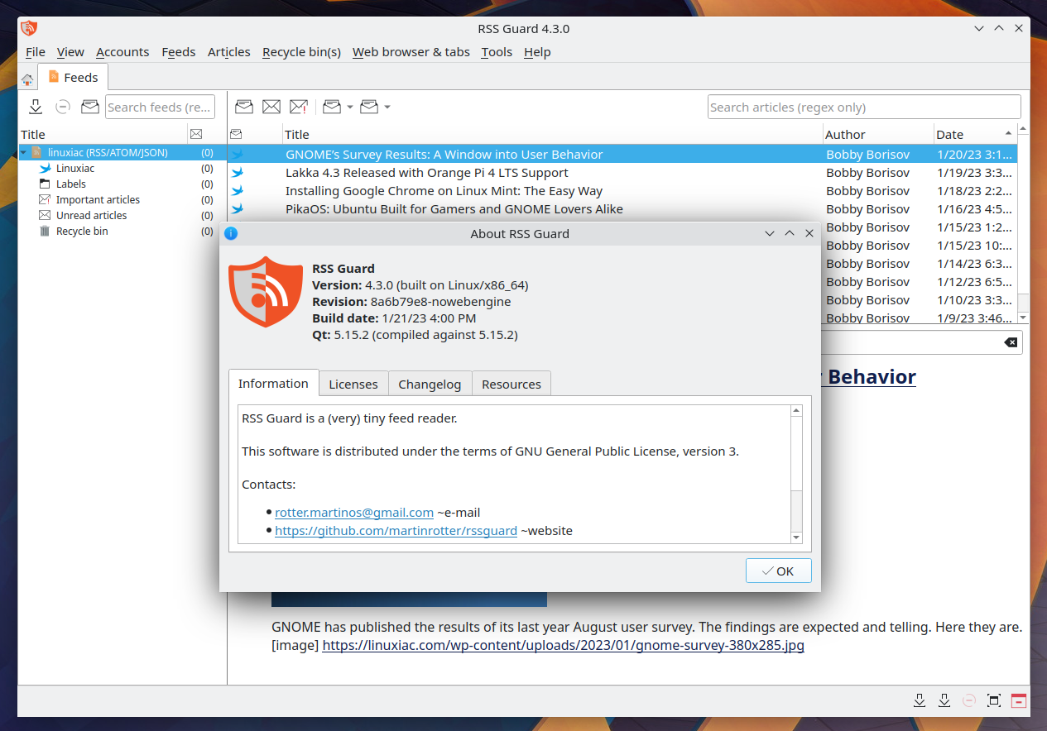Sort articles by the Author column header
This screenshot has width=1047, height=731.
(877, 134)
